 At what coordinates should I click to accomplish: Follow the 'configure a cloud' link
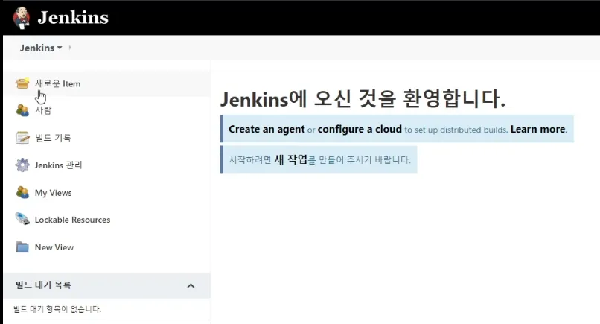360,129
